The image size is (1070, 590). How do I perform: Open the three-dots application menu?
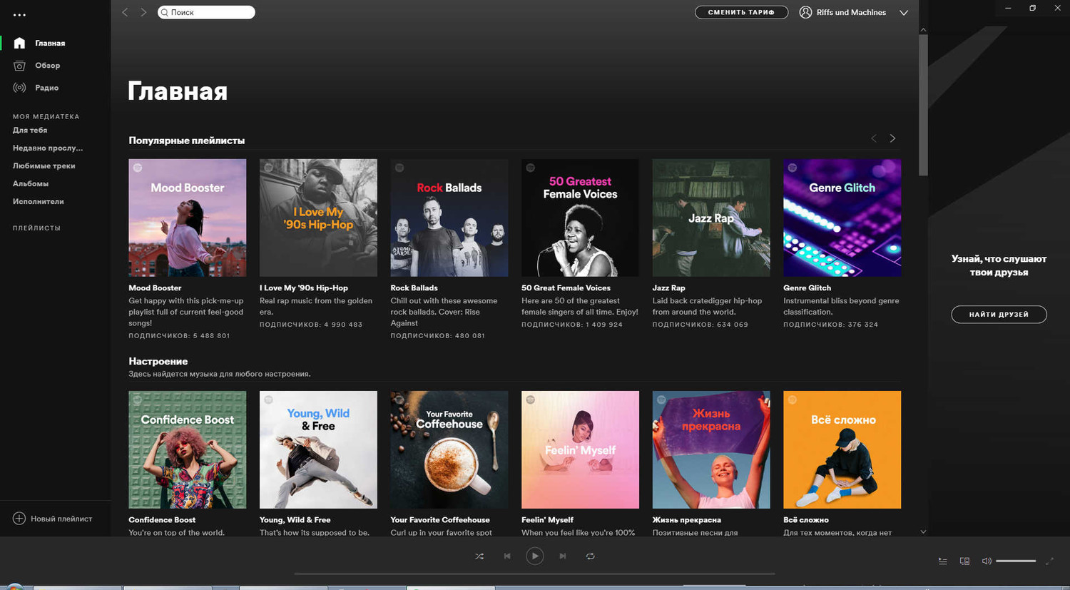[x=19, y=14]
